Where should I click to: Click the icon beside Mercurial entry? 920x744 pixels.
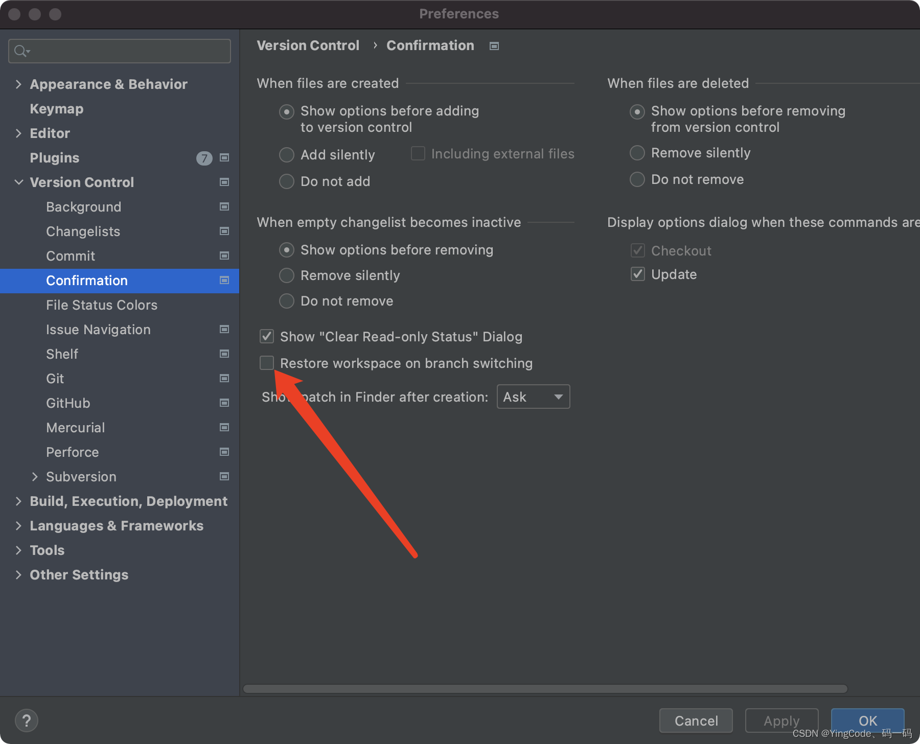pos(224,427)
